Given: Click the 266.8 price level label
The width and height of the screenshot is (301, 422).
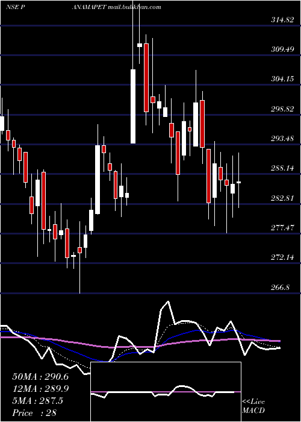Looking at the screenshot, I should click(280, 288).
